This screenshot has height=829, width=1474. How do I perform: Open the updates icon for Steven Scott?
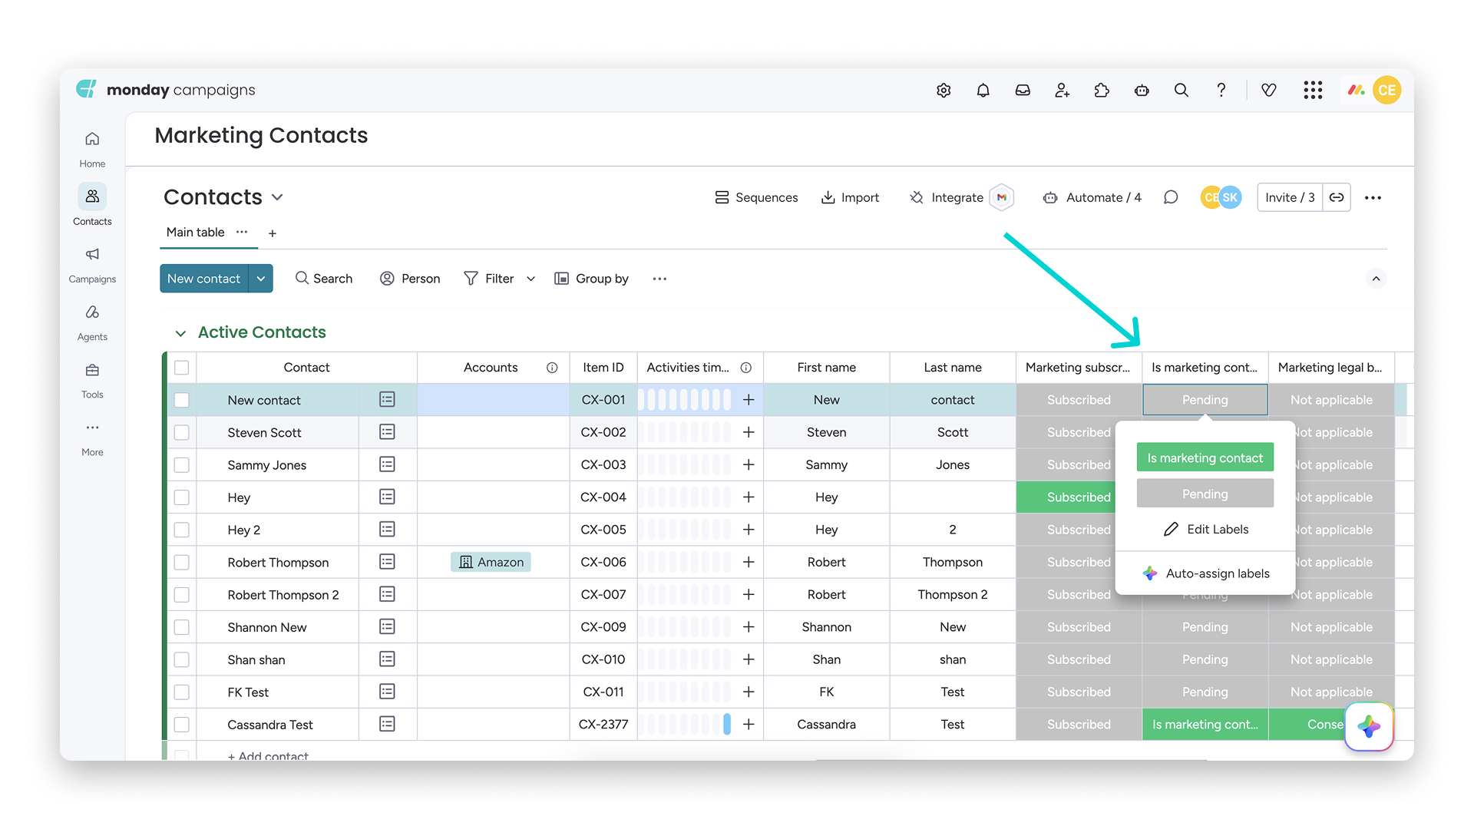coord(388,432)
